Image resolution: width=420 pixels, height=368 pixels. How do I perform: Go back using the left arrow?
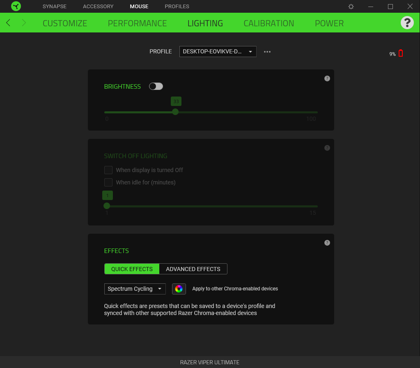pyautogui.click(x=8, y=23)
